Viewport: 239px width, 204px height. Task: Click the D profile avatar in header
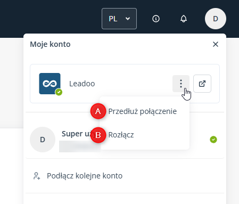(216, 19)
